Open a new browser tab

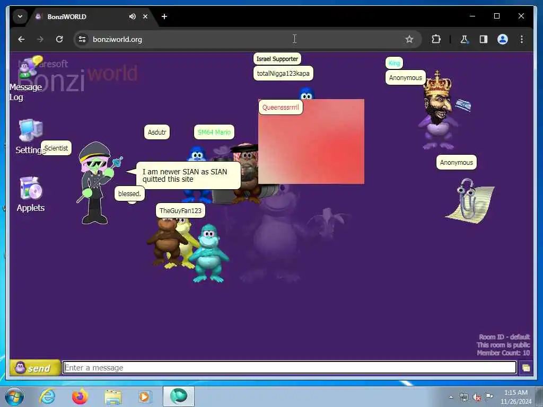(x=164, y=16)
